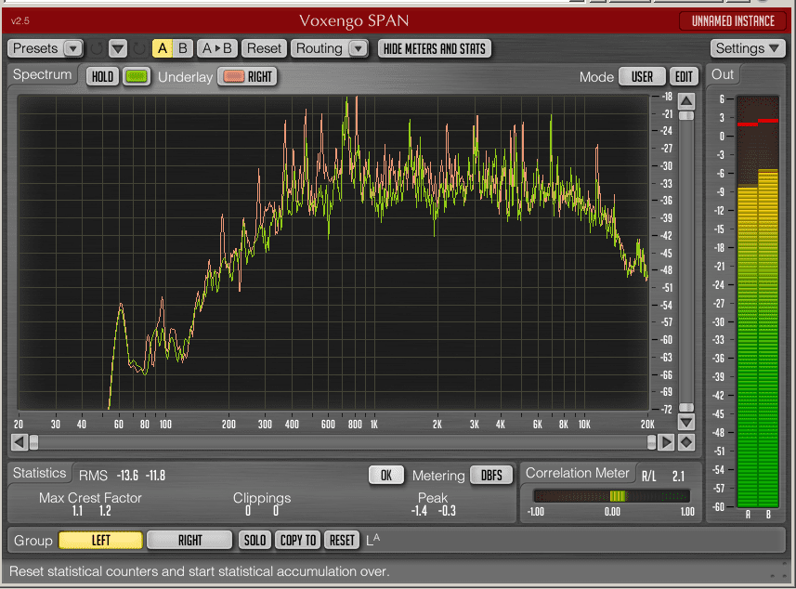This screenshot has height=589, width=796.
Task: Select the Statistics tab
Action: pos(40,473)
